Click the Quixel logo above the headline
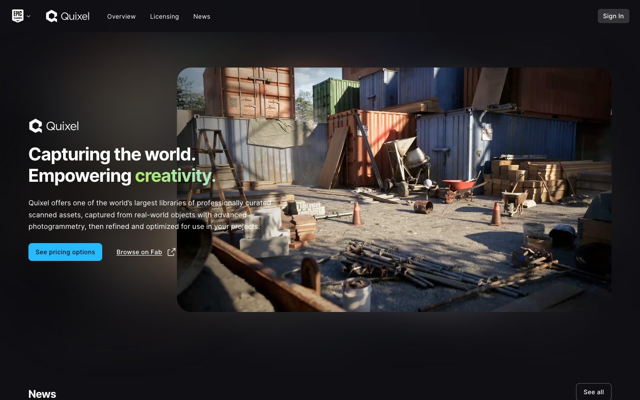640x400 pixels. click(54, 126)
